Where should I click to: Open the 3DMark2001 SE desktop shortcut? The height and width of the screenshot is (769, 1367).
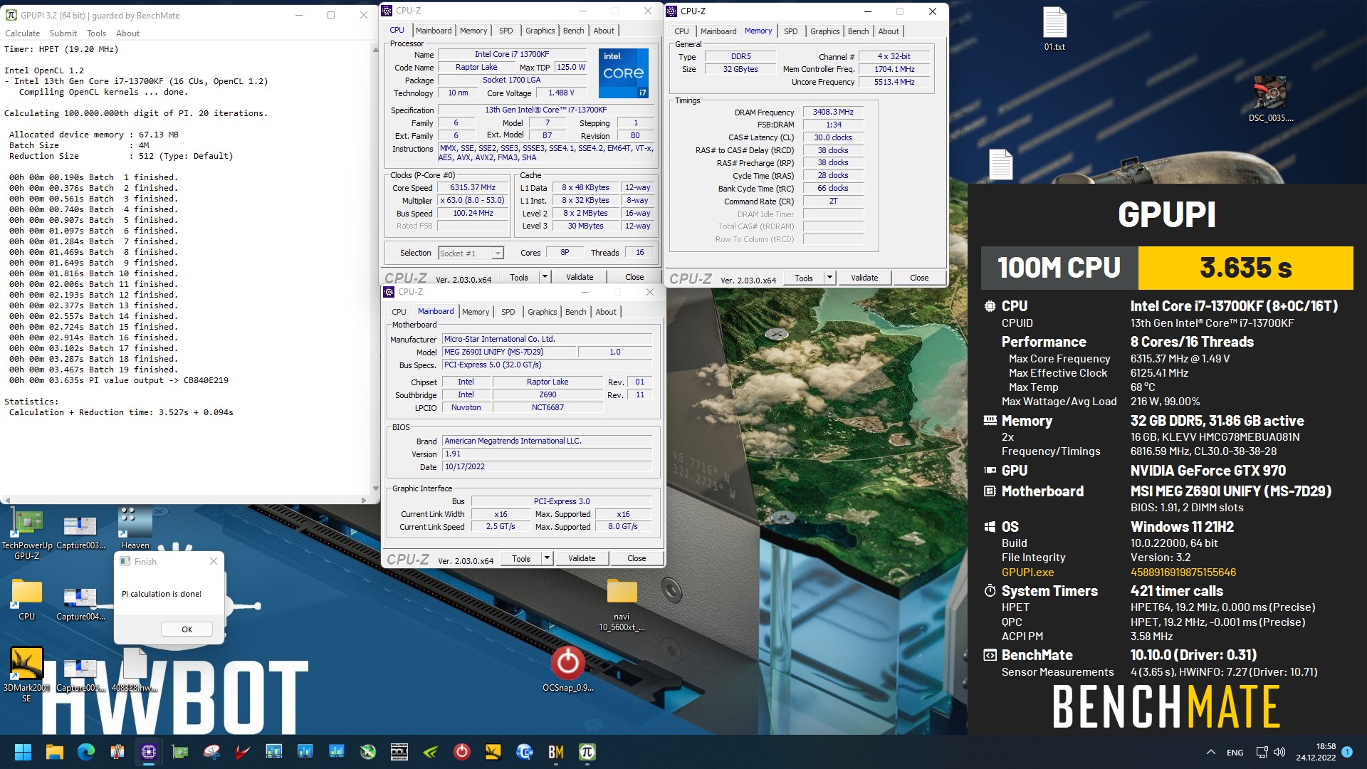26,674
